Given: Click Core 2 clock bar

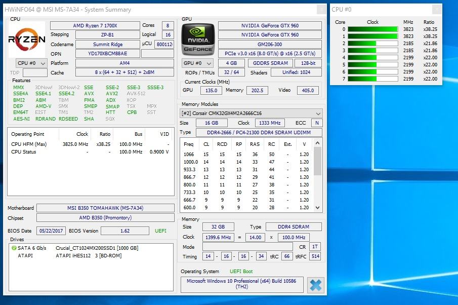Looking at the screenshot, I should [x=372, y=43].
